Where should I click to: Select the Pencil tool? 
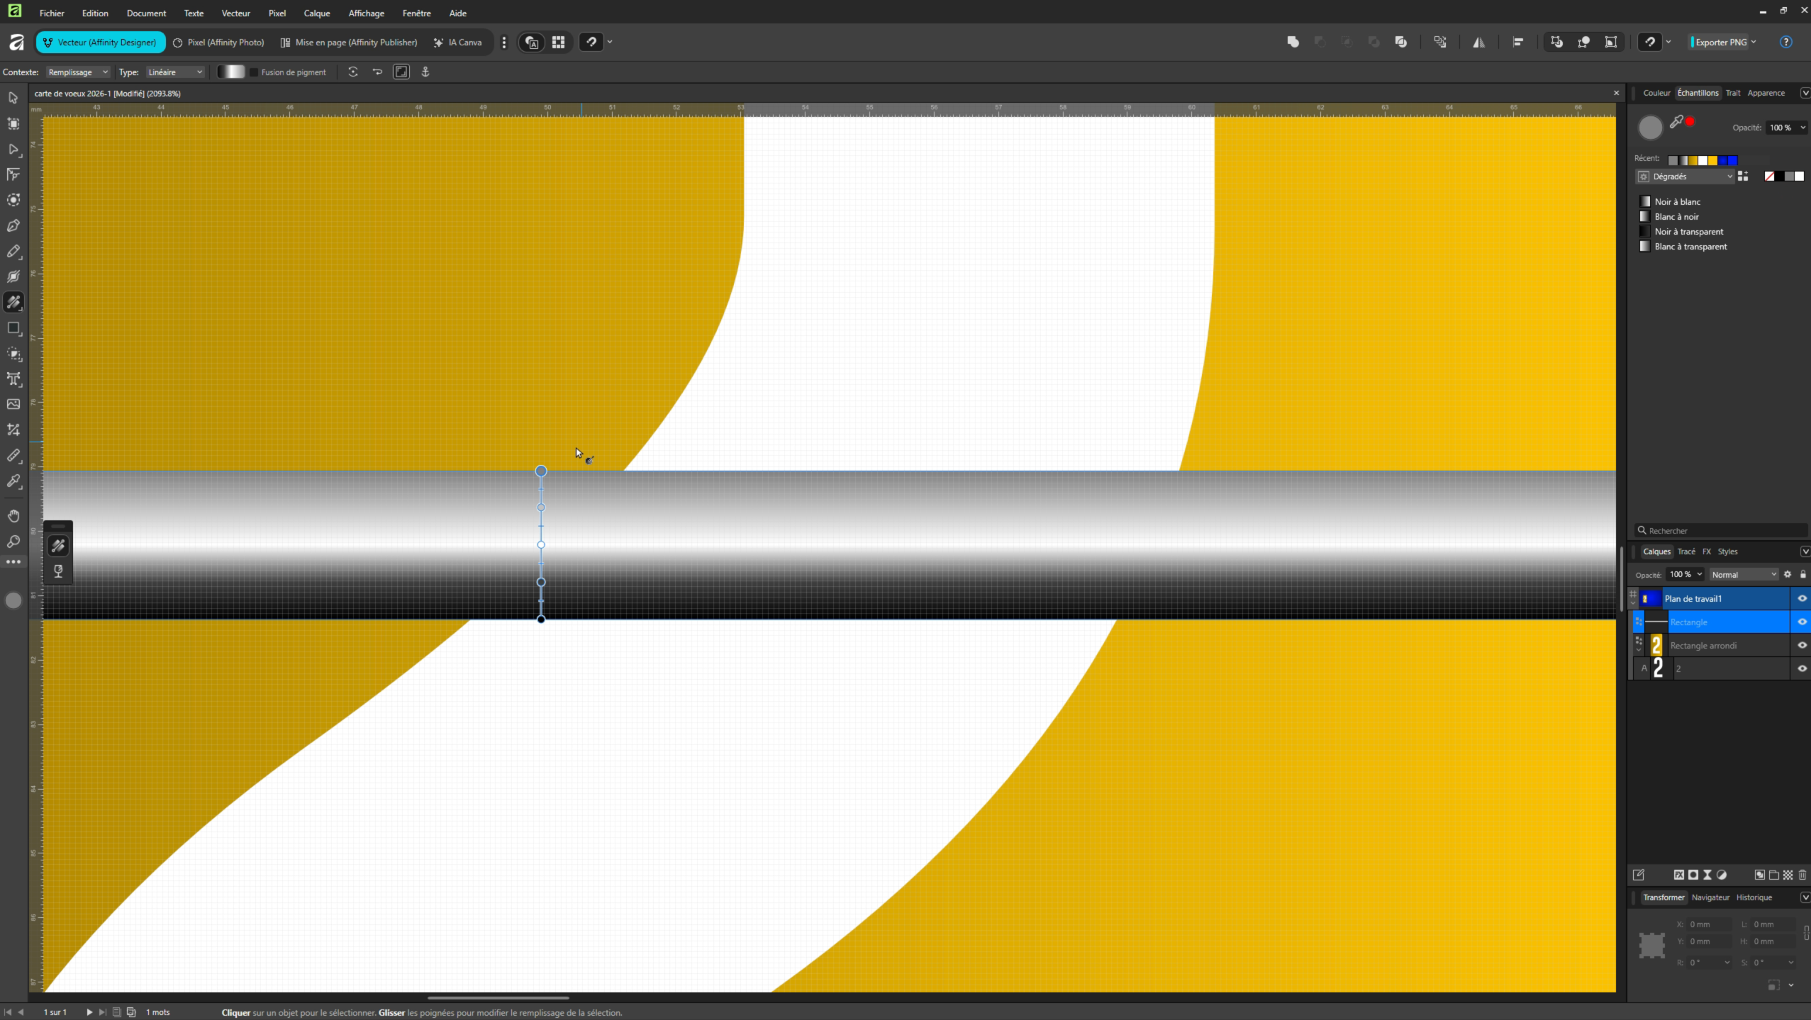13,252
